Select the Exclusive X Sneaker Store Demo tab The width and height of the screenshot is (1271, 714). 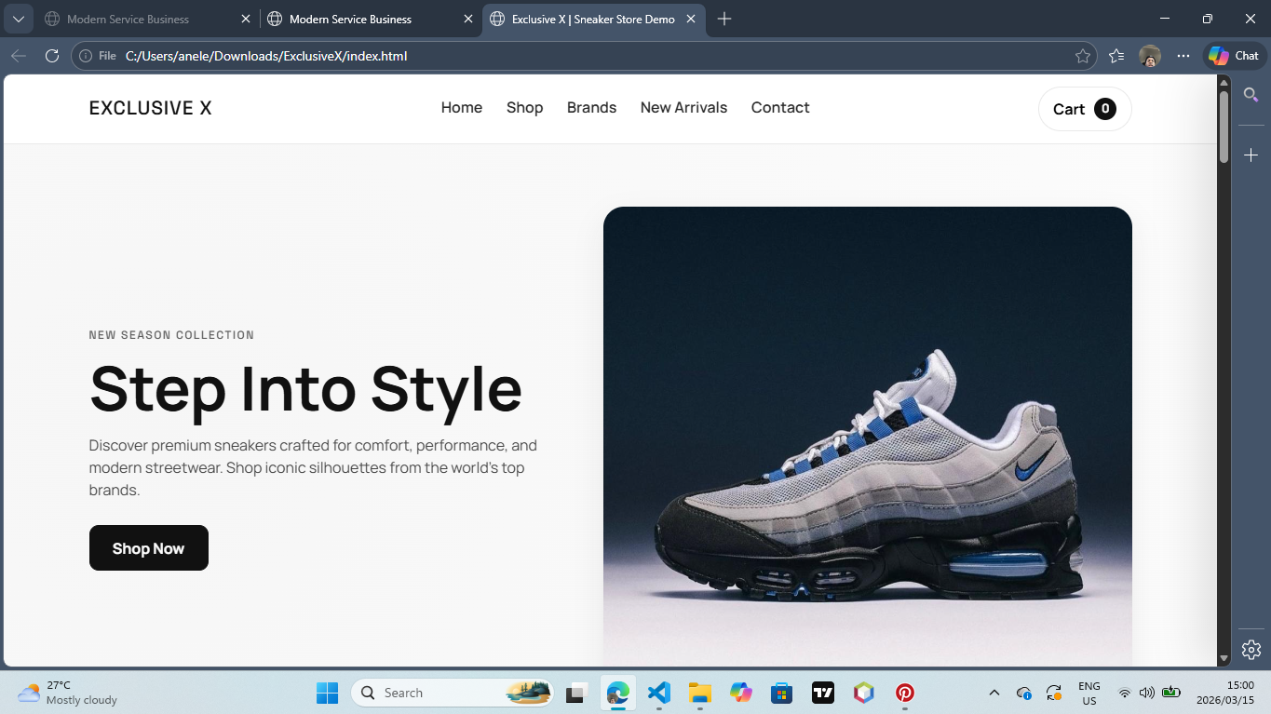pyautogui.click(x=593, y=19)
